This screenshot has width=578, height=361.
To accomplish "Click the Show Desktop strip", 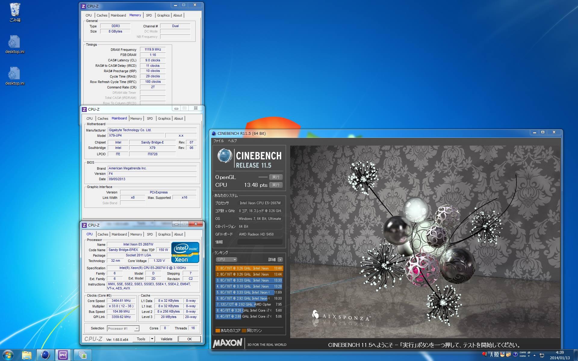I will coord(576,355).
